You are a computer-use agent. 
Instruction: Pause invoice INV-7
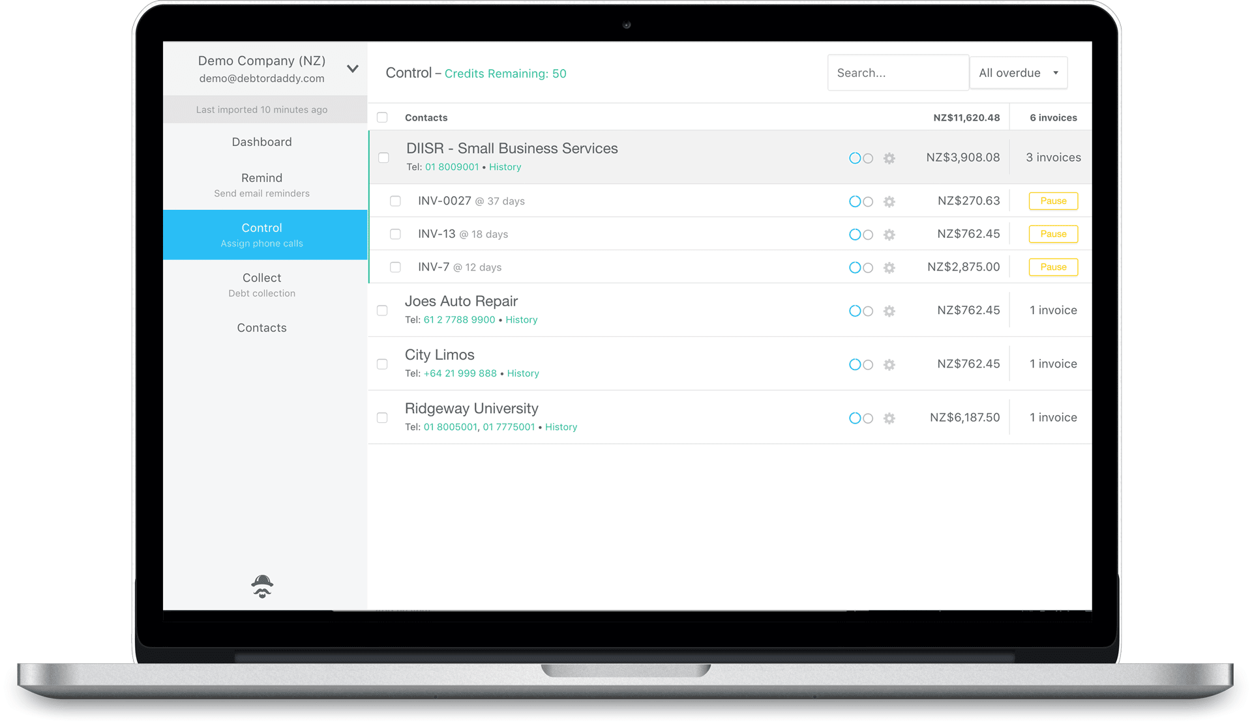point(1053,267)
